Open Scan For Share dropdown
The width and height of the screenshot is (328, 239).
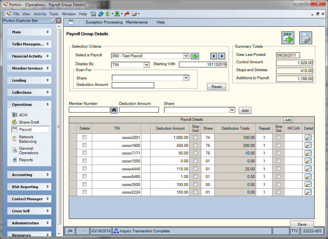[186, 78]
